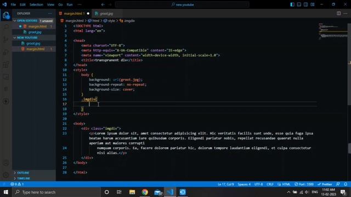
Task: Open notifications bell in status bar
Action: 346,184
